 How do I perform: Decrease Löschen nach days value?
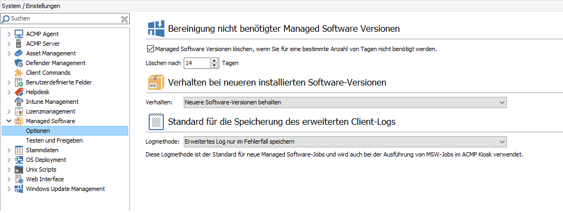click(214, 66)
